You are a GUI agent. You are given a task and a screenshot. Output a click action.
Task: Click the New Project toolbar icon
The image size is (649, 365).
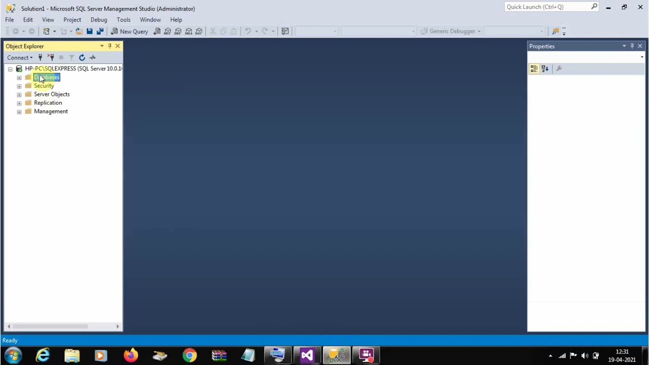tap(46, 31)
